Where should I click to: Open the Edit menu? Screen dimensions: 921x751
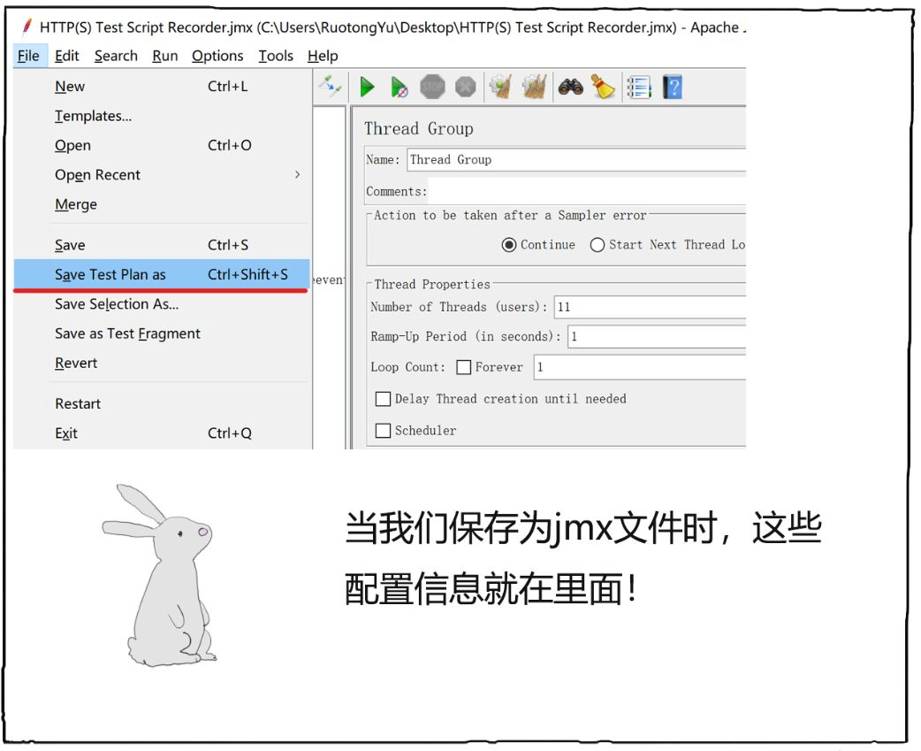[67, 56]
